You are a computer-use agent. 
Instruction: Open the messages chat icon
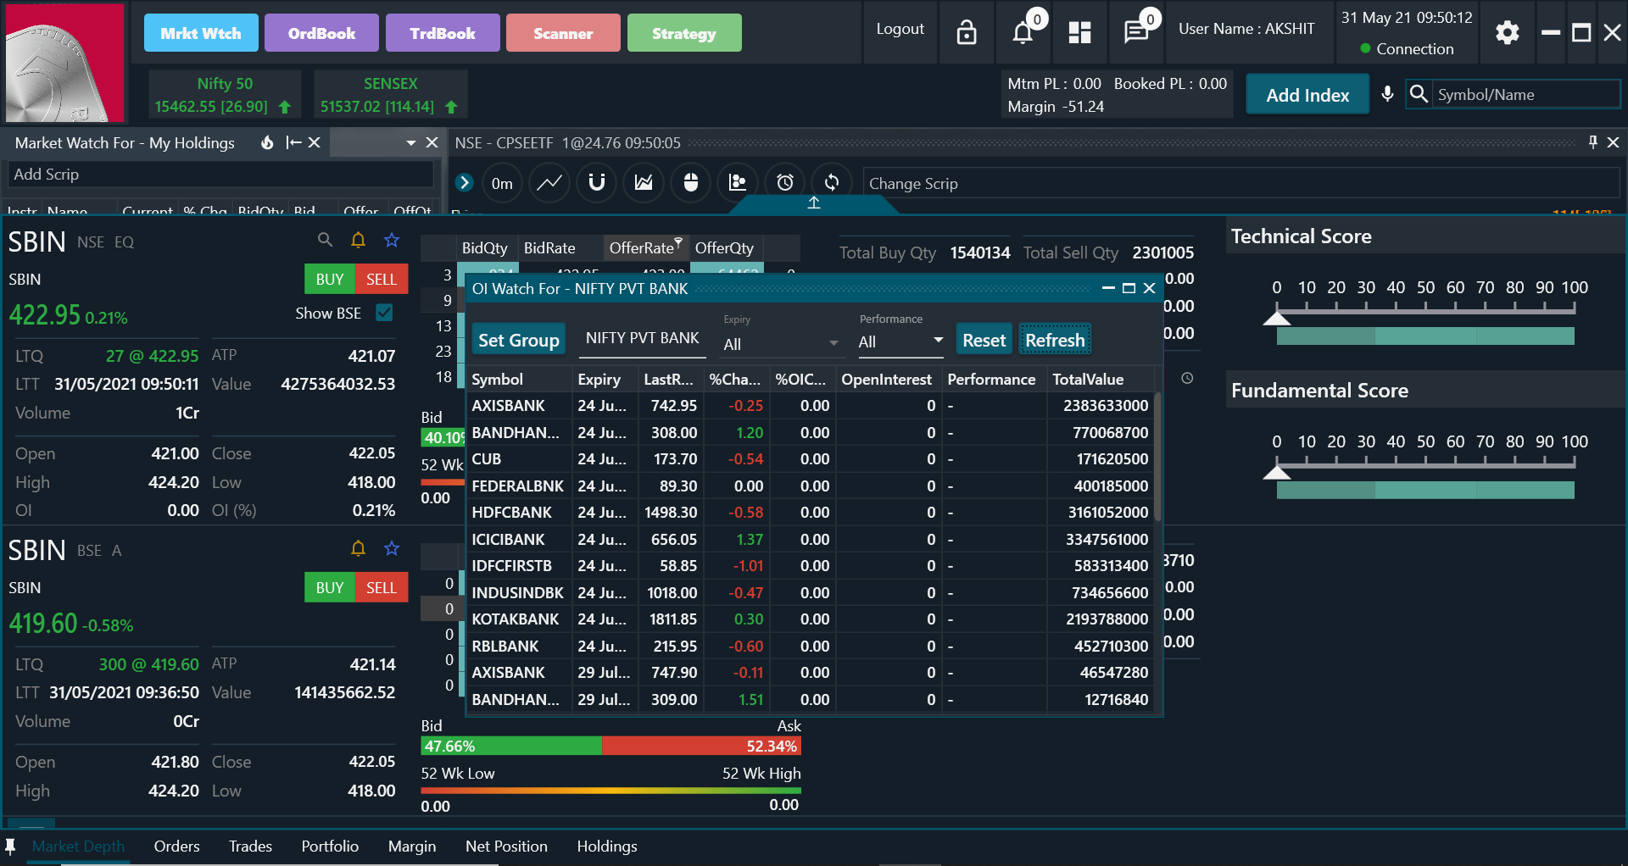click(x=1135, y=32)
